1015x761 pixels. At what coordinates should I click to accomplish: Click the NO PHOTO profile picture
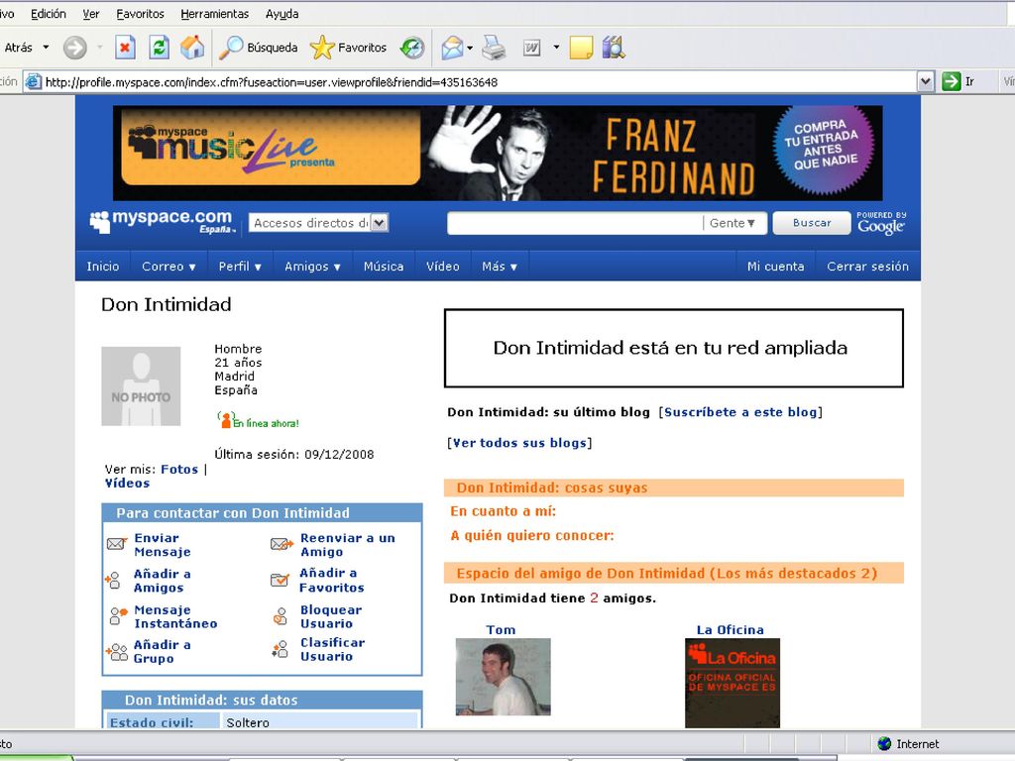click(141, 386)
